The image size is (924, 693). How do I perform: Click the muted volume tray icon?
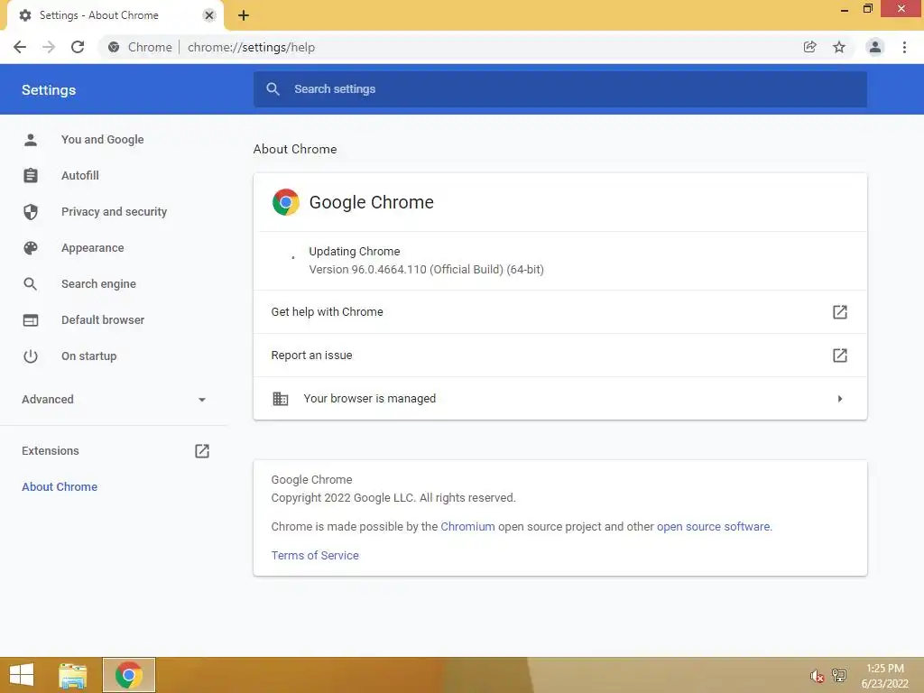pos(817,677)
